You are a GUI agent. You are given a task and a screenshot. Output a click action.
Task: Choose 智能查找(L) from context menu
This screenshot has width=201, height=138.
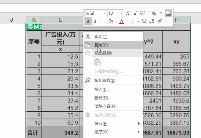click(x=113, y=80)
